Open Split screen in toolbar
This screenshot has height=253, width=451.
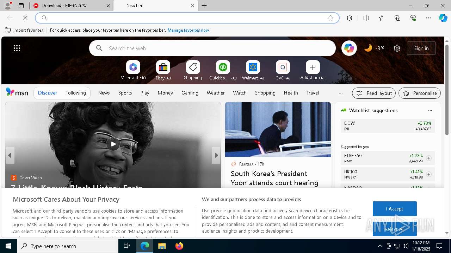click(x=366, y=18)
